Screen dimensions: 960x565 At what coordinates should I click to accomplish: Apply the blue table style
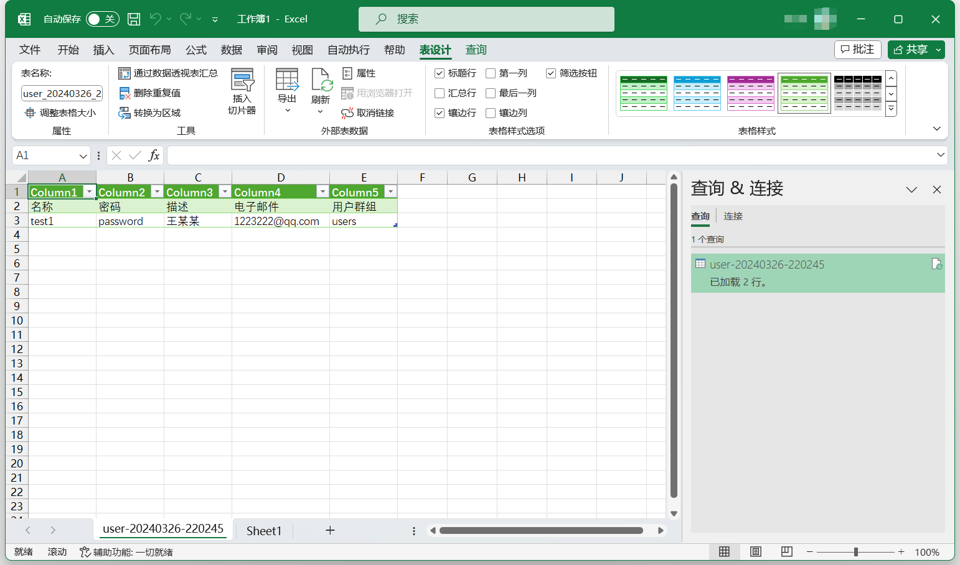[697, 93]
